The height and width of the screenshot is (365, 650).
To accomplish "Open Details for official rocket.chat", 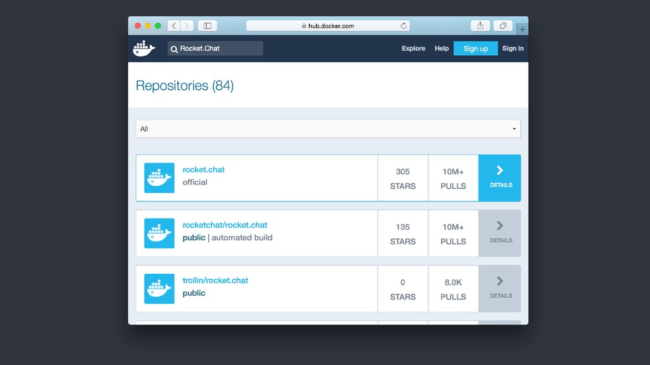I will (x=500, y=178).
